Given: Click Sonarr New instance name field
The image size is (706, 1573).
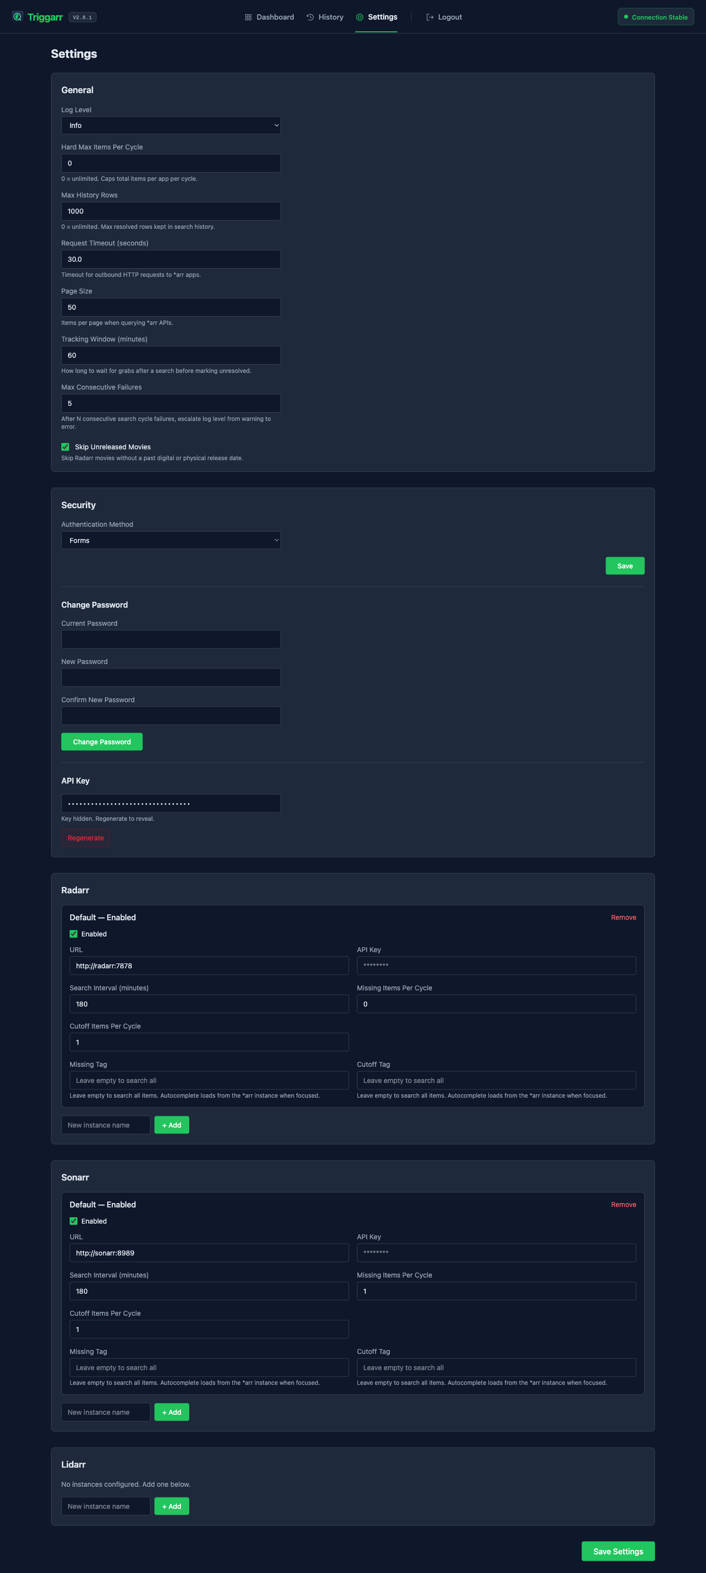Looking at the screenshot, I should 106,1412.
